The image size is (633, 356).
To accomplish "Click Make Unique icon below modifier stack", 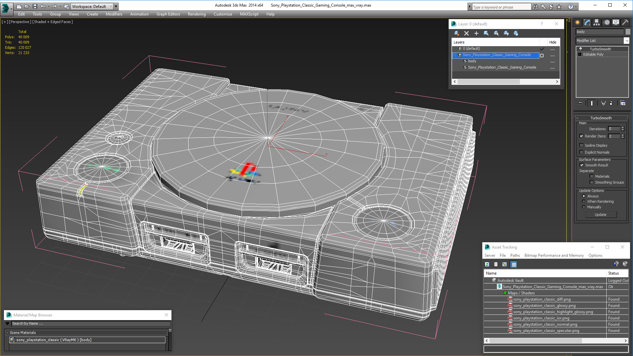I will click(603, 103).
